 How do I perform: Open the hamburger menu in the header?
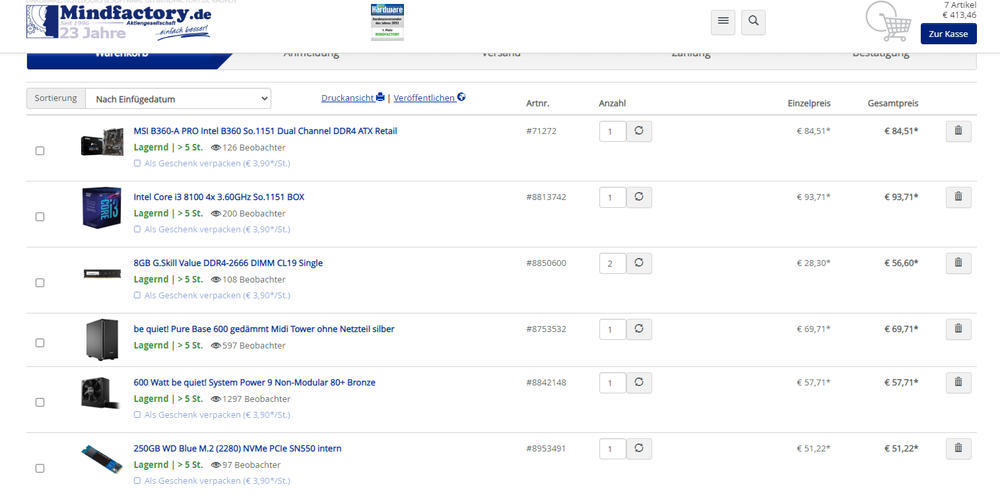(x=723, y=22)
